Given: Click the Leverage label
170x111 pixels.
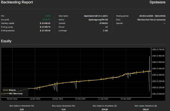Looking at the screenshot, I should pos(63,31).
